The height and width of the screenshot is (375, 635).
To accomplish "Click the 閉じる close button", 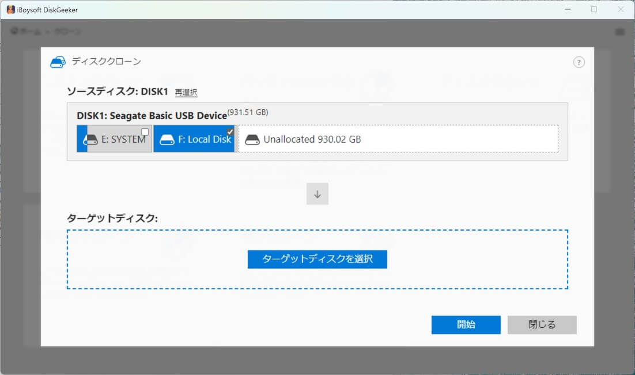I will tap(542, 324).
